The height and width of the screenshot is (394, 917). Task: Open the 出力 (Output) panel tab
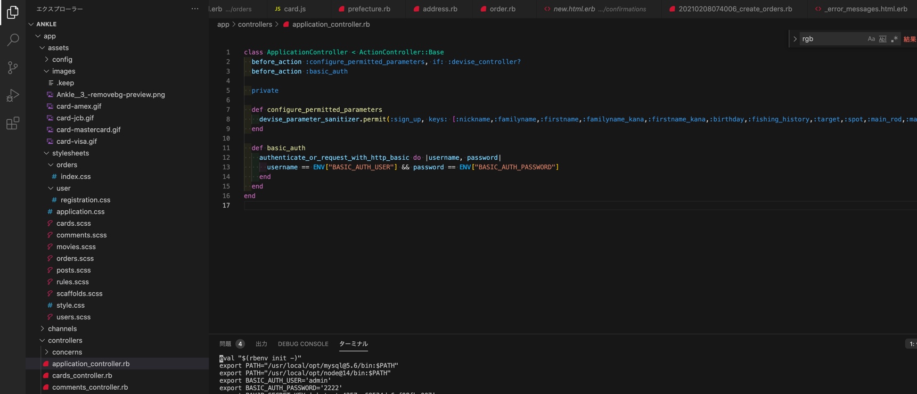click(261, 344)
